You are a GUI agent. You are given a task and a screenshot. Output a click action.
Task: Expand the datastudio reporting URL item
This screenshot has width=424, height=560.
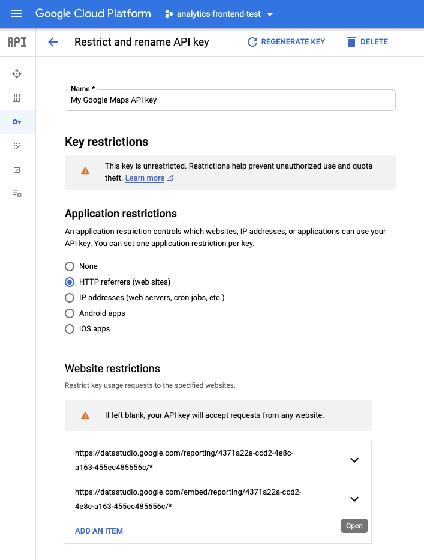pos(354,460)
